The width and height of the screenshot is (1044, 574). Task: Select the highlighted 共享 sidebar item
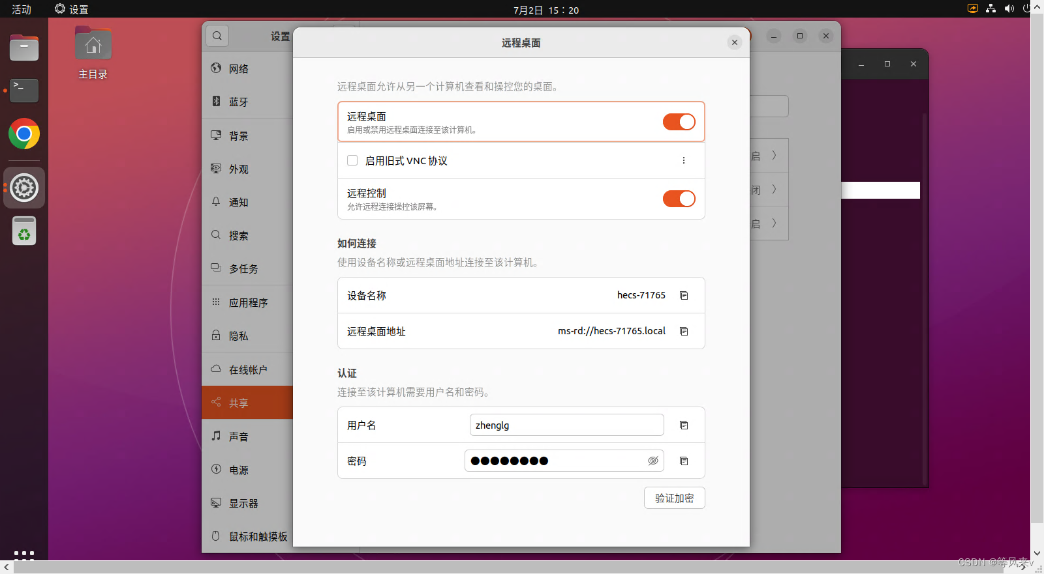pyautogui.click(x=247, y=403)
